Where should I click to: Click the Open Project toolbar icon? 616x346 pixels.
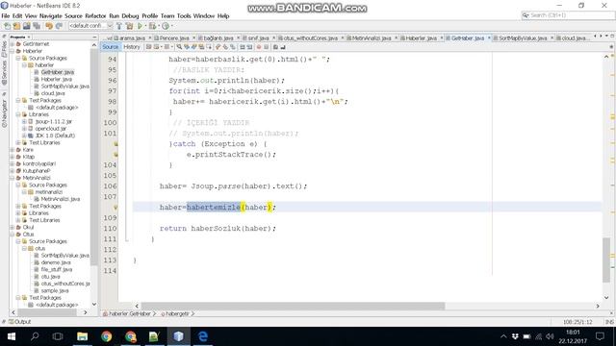27,26
